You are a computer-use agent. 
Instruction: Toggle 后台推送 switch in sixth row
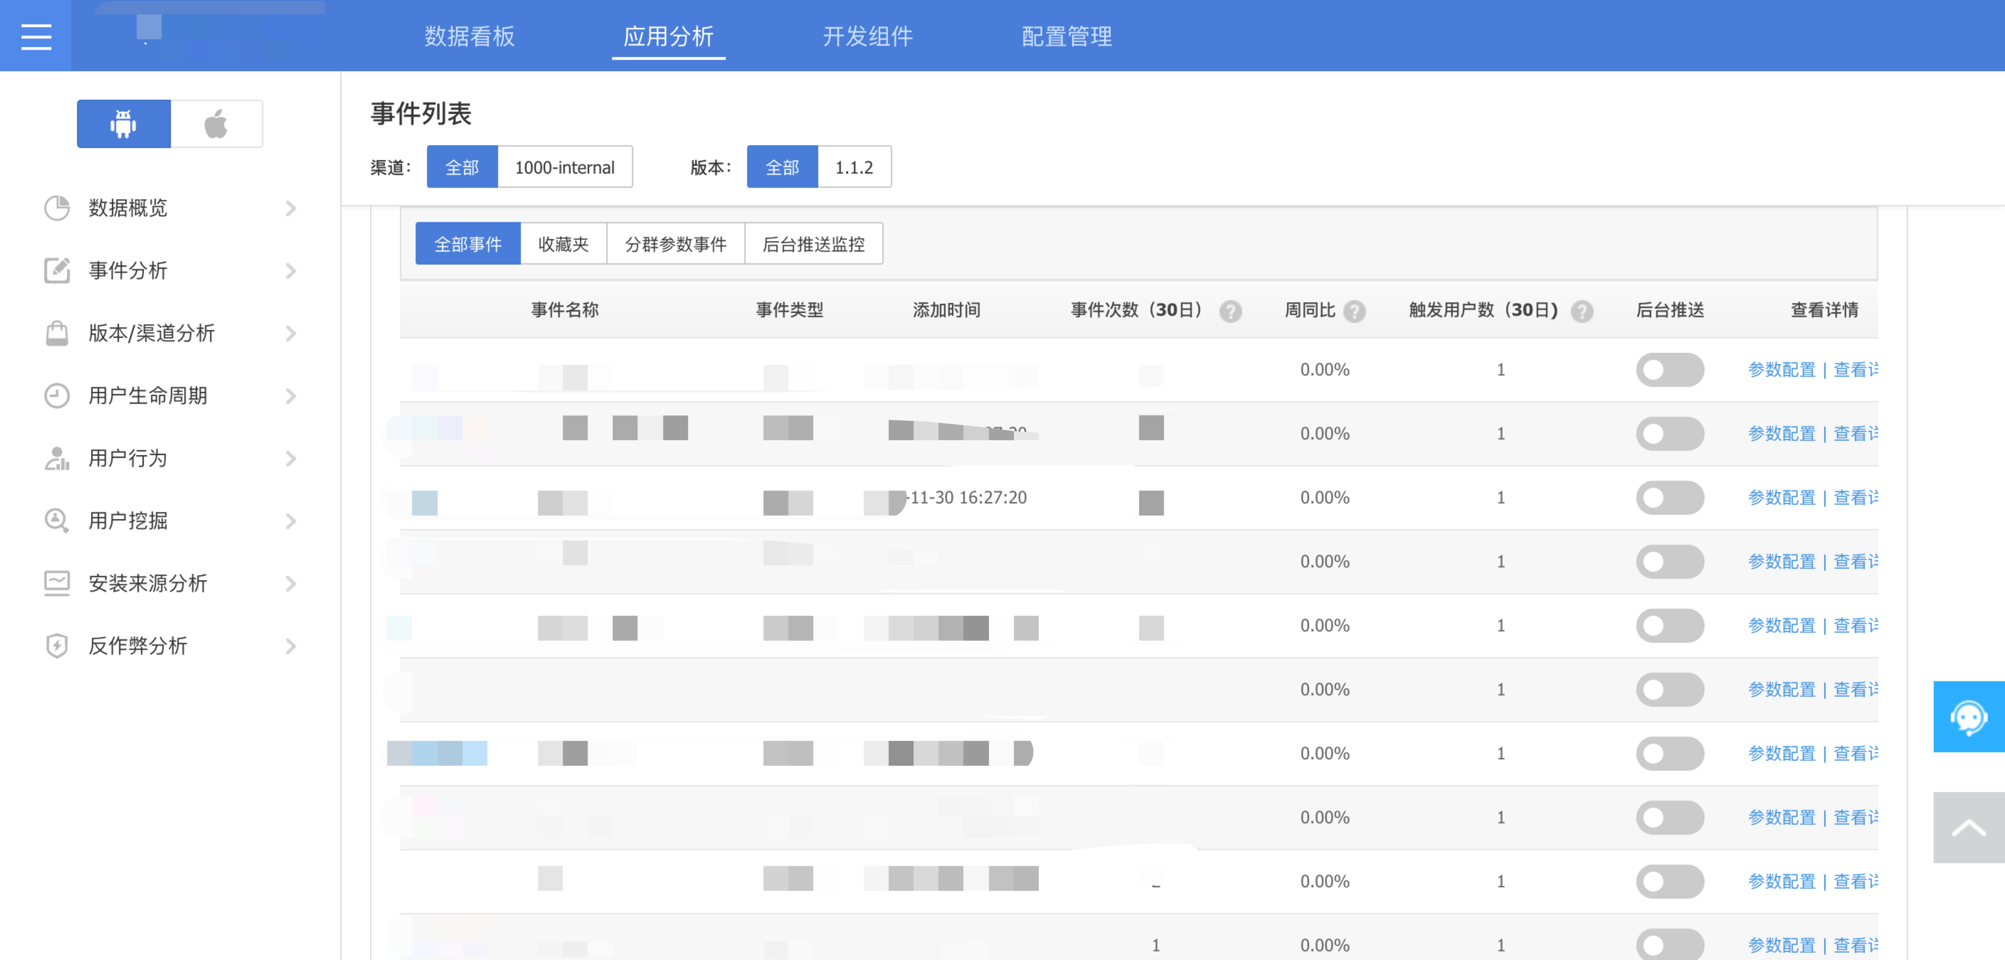(1670, 689)
